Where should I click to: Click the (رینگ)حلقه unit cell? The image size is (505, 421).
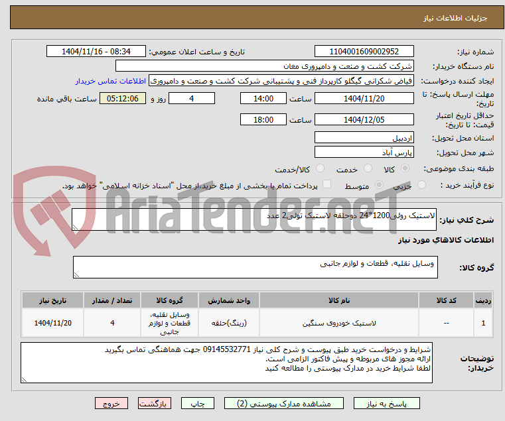pyautogui.click(x=229, y=323)
